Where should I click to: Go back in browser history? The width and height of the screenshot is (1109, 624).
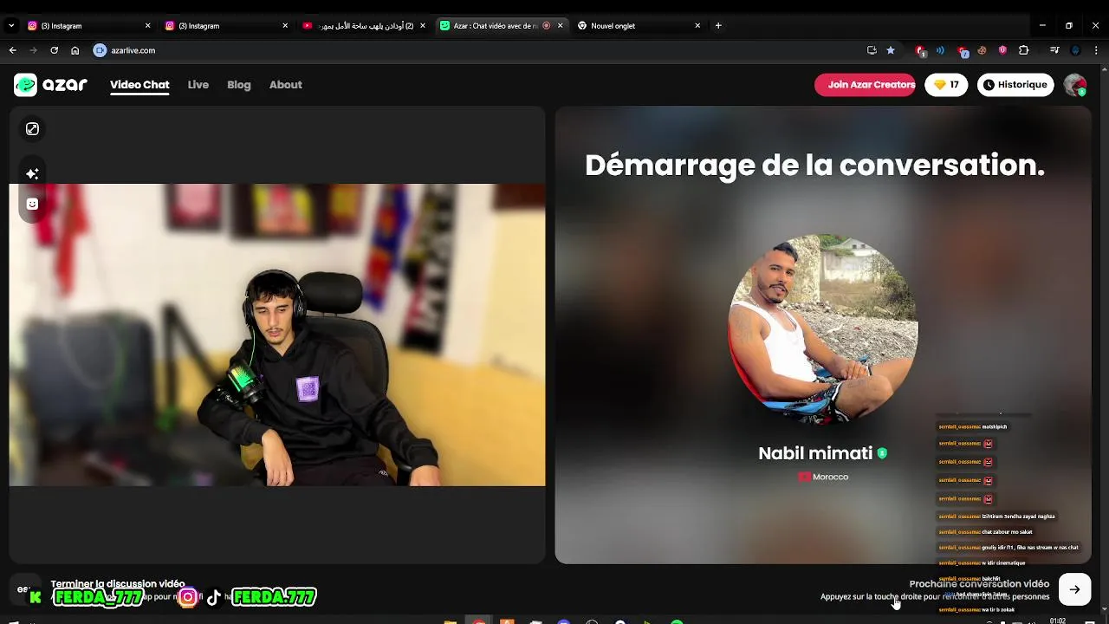[x=12, y=50]
